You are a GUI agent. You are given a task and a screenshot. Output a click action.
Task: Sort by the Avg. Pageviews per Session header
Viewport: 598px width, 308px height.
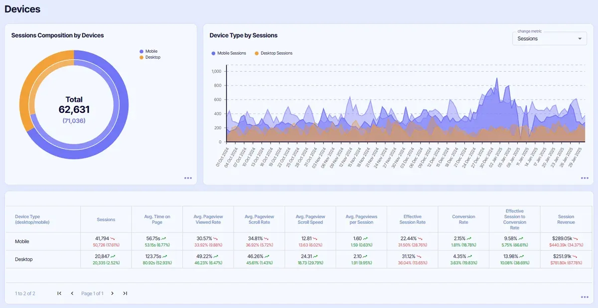point(361,219)
